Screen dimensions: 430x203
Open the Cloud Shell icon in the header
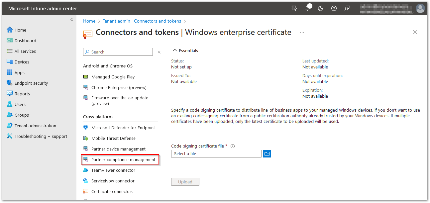point(294,8)
